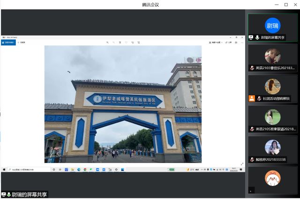
Task: Click zoom-out magnifier in shared Photos toolbar
Action: 113,43
